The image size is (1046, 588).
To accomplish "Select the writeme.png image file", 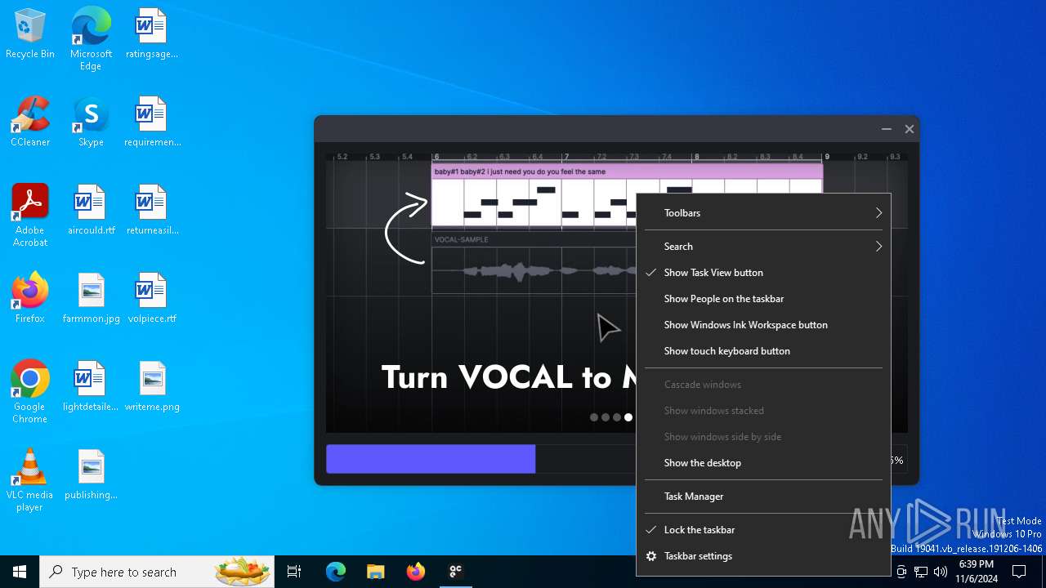I will click(151, 387).
